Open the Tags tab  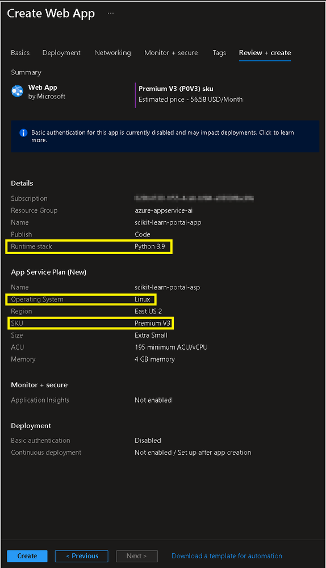click(219, 53)
